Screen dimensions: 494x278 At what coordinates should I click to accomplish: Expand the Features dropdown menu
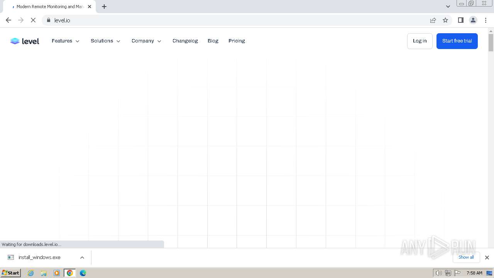[66, 41]
